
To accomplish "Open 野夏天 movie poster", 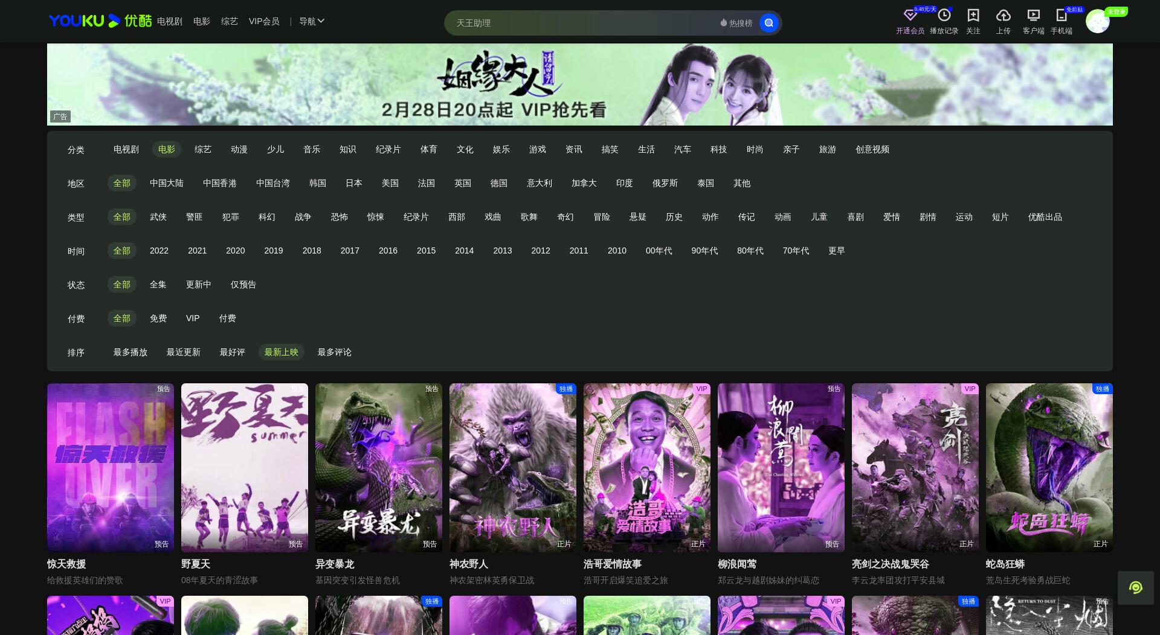I will point(245,467).
